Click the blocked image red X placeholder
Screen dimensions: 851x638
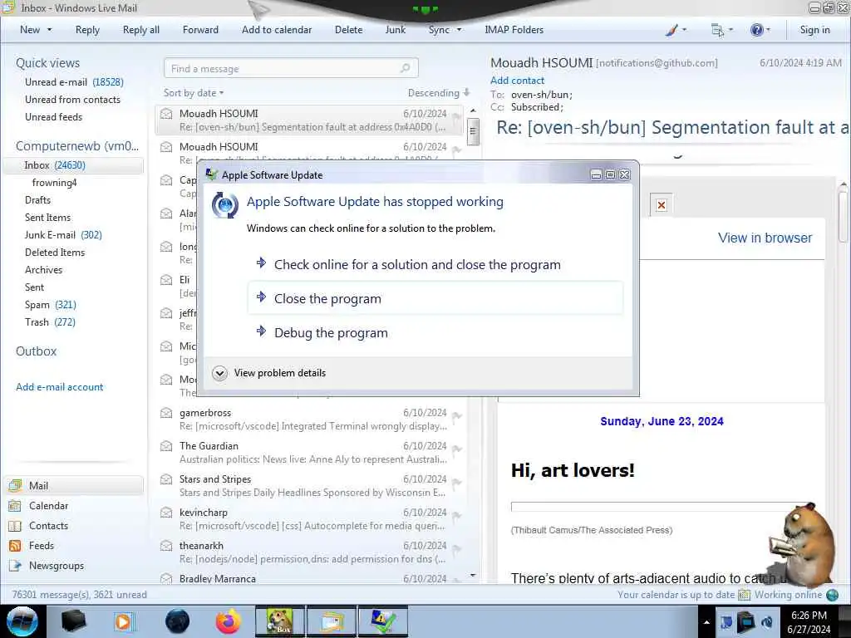point(661,205)
